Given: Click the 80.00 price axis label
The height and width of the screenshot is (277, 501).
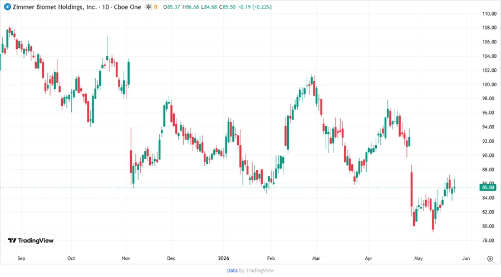Looking at the screenshot, I should click(489, 226).
